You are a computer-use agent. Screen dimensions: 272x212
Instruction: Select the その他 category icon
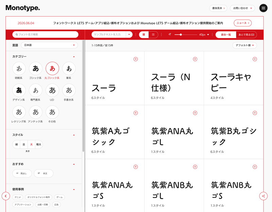click(52, 112)
